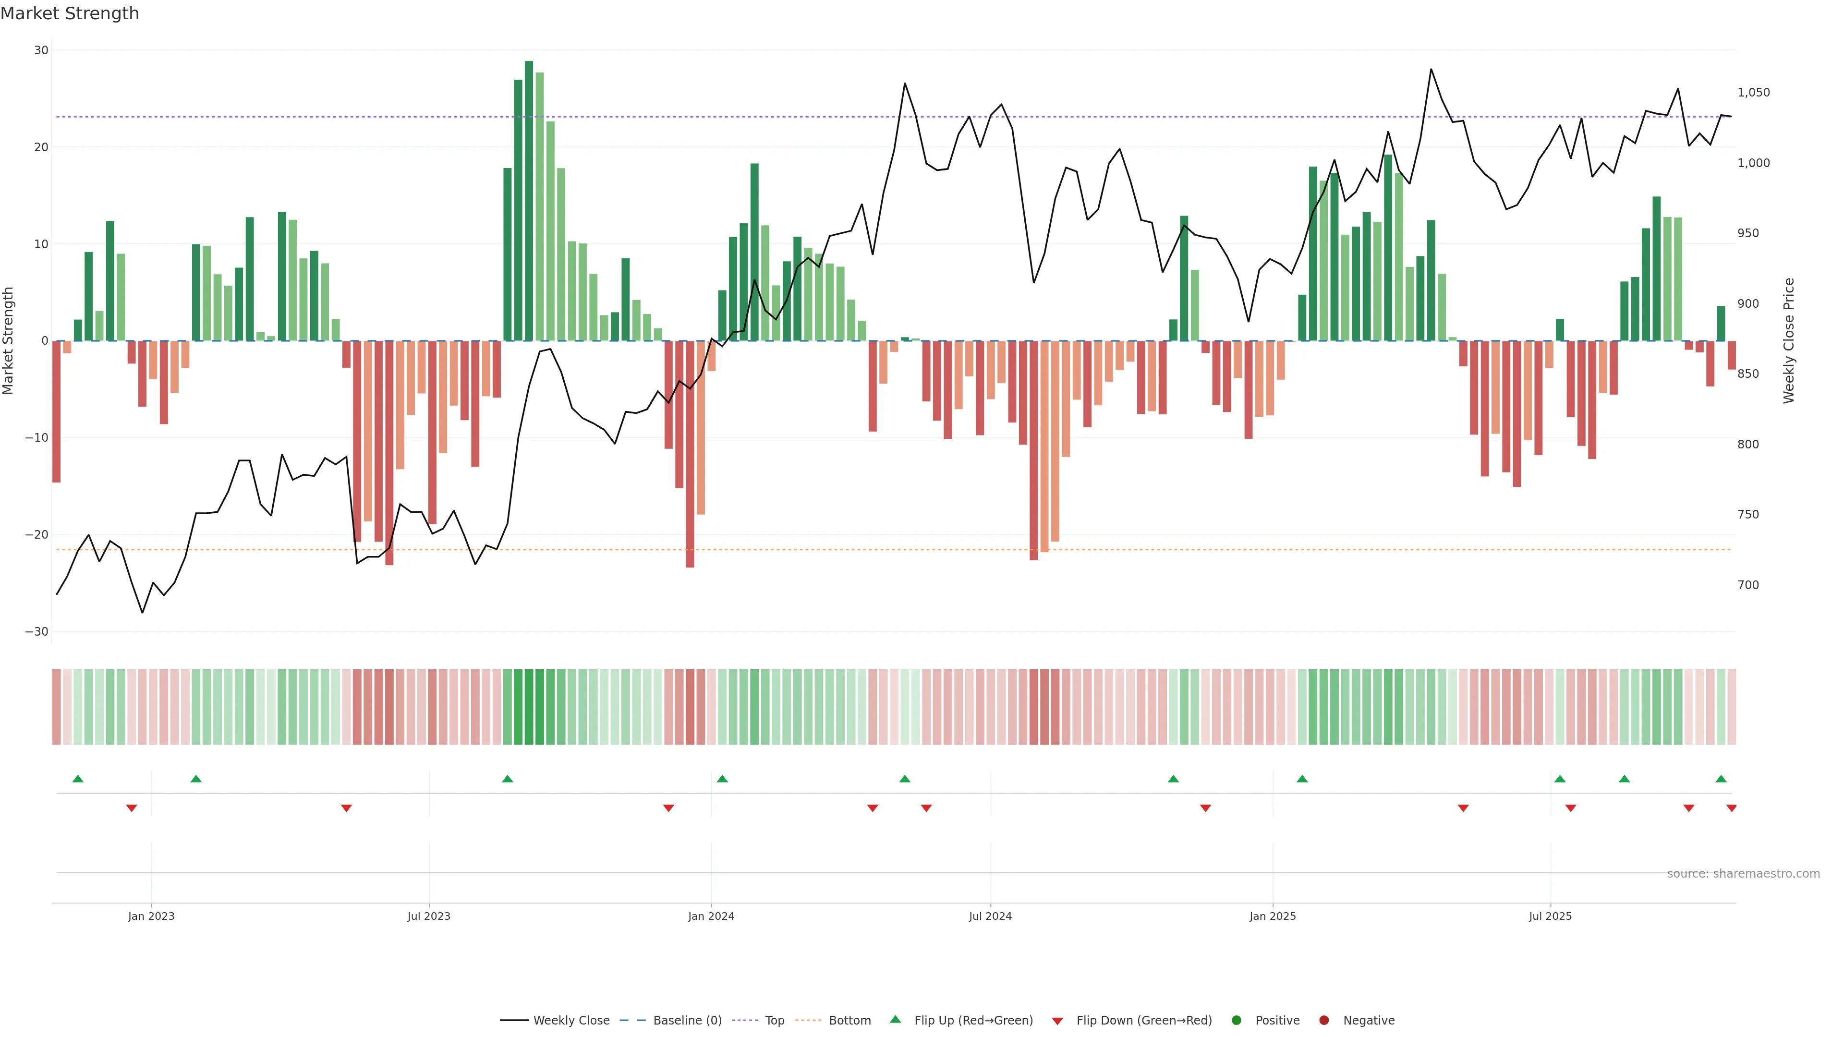Click the 1,050 price axis tick label
Screen dimensions: 1844x1037
1753,92
